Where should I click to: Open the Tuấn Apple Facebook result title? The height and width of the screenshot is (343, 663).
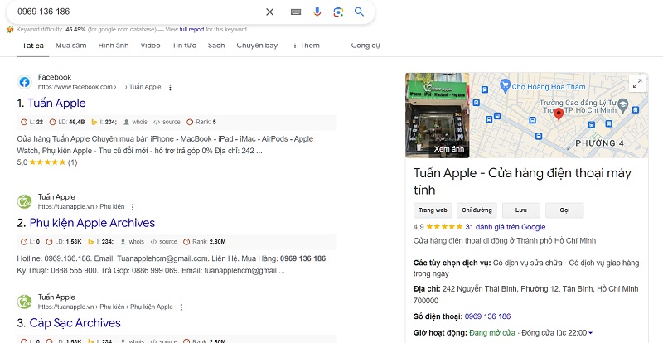(56, 104)
